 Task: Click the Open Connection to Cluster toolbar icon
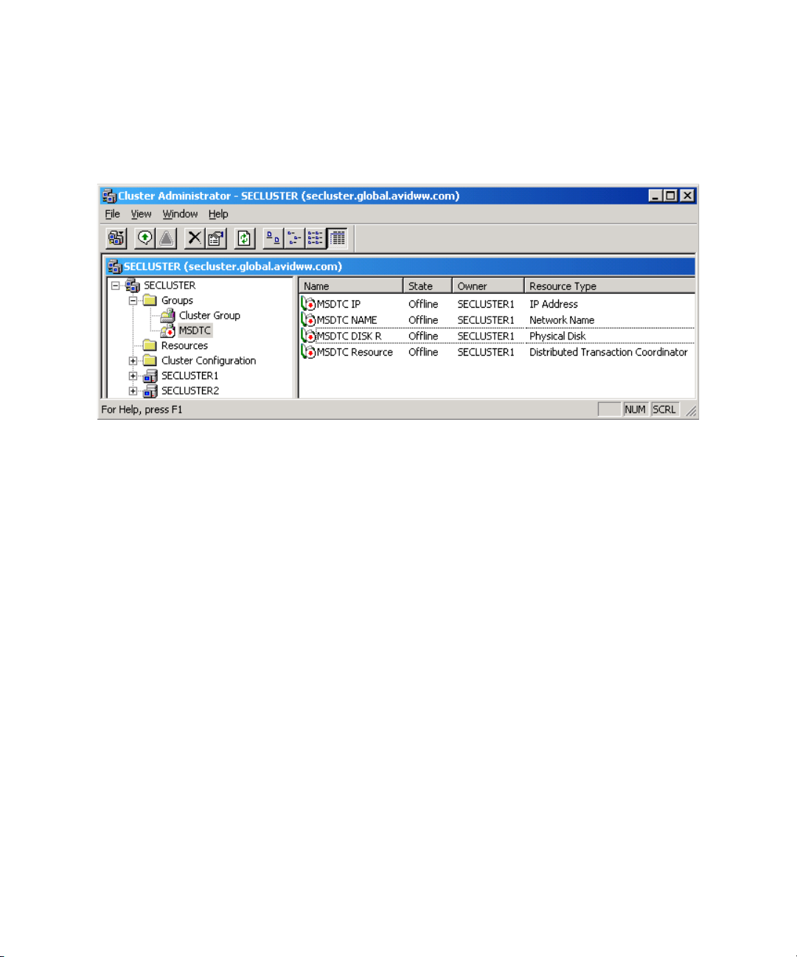click(x=116, y=238)
